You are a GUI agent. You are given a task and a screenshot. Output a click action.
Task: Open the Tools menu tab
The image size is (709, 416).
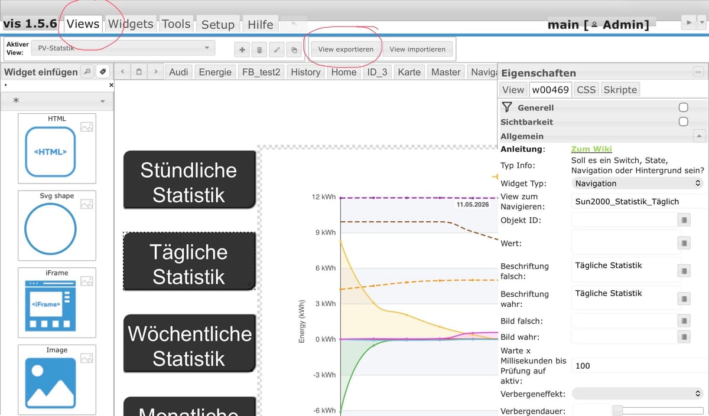tap(176, 24)
